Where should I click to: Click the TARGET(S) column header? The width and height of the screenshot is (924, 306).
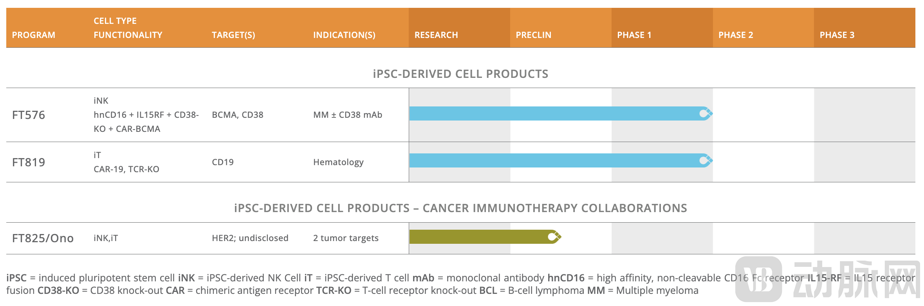pos(233,35)
